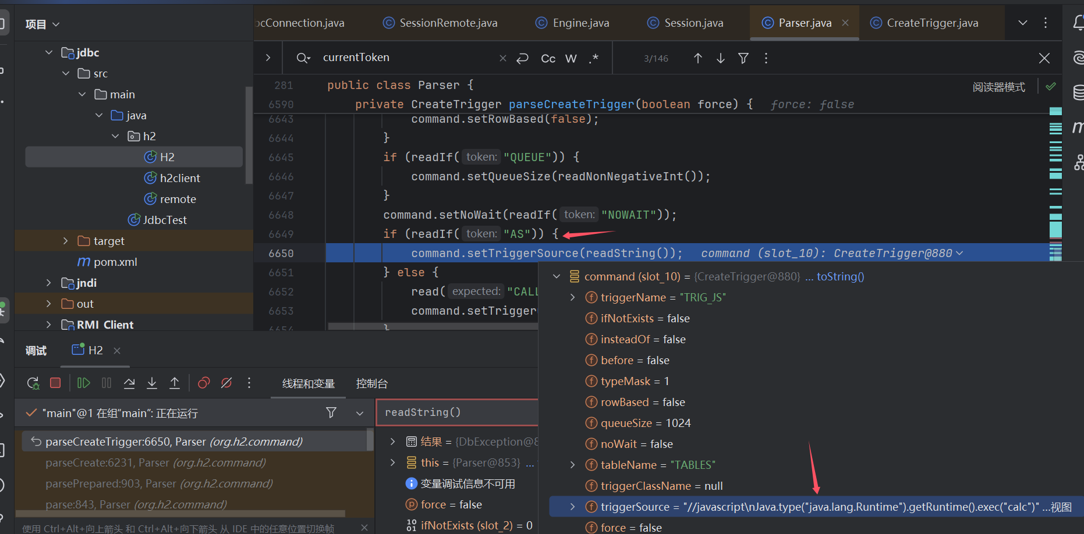
Task: Collapse the jdbc module
Action: point(49,52)
